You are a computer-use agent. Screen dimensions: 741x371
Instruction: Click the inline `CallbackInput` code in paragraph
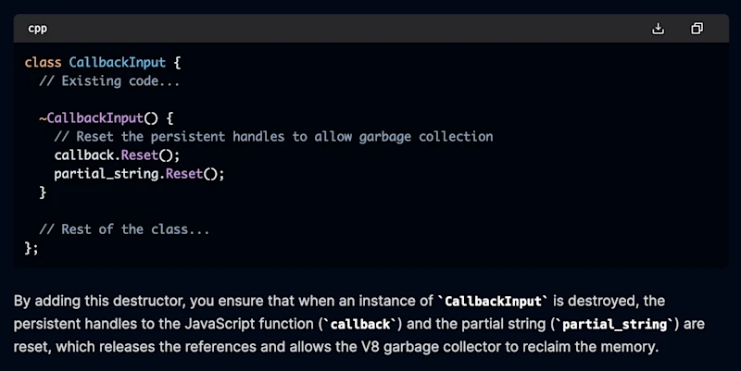pos(493,301)
